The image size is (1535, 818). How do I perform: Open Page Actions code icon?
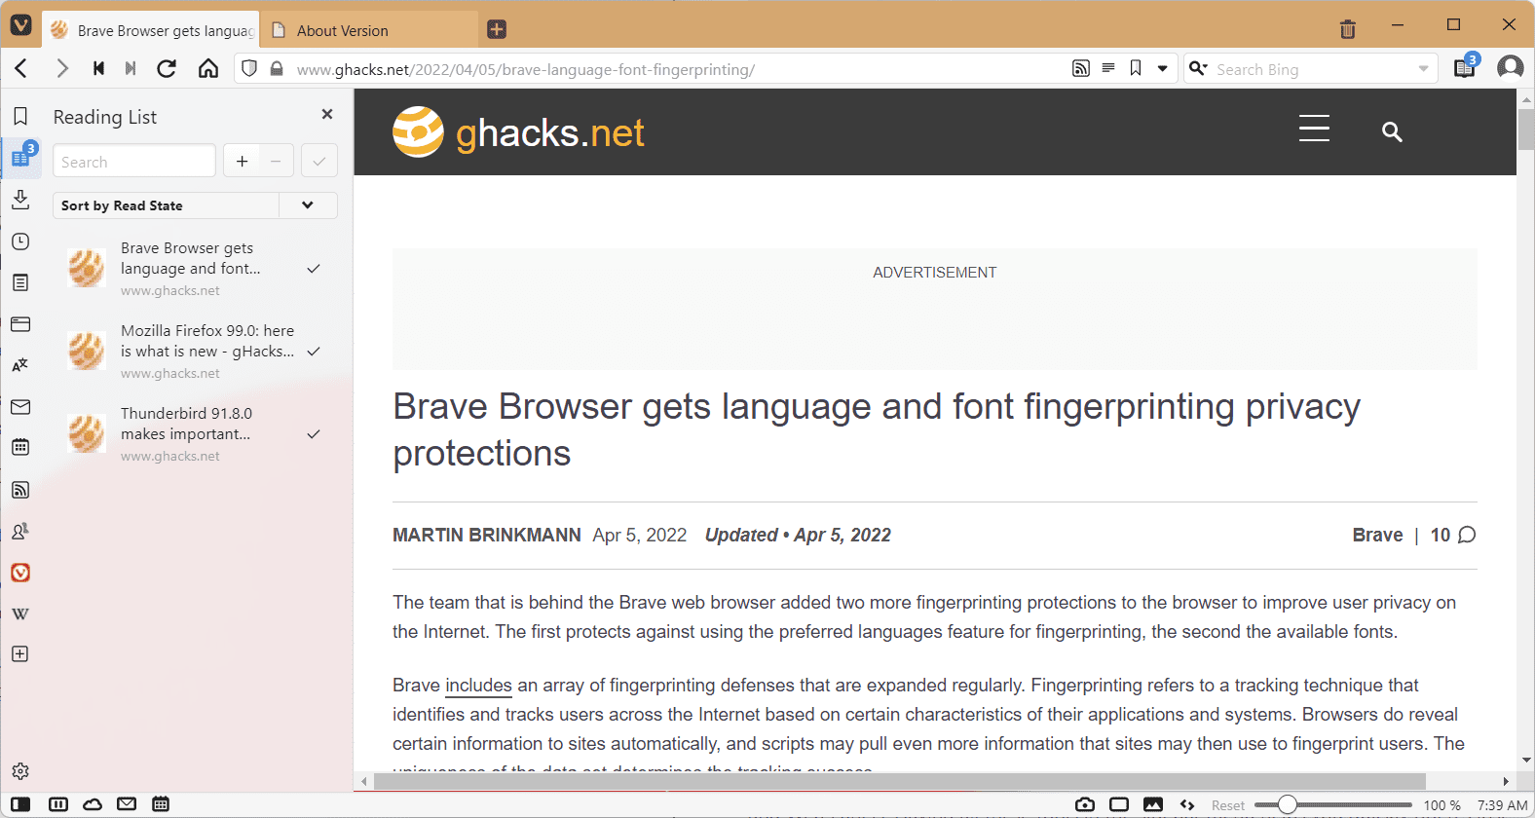point(1187,804)
